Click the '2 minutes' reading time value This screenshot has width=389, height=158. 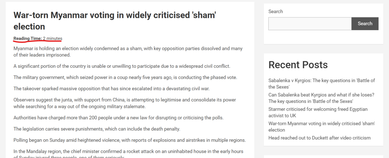pyautogui.click(x=53, y=38)
